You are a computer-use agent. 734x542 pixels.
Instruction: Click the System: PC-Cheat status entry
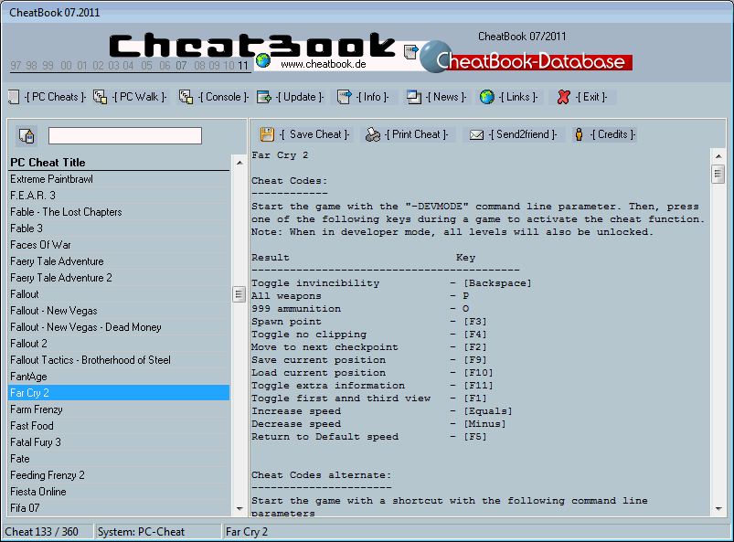[x=158, y=532]
